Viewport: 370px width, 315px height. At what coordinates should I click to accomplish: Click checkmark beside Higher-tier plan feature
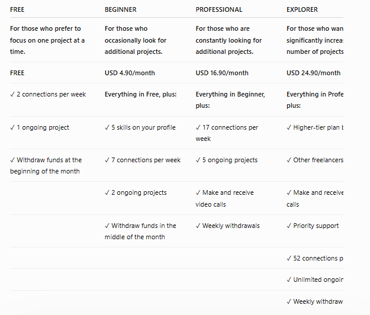tap(289, 128)
